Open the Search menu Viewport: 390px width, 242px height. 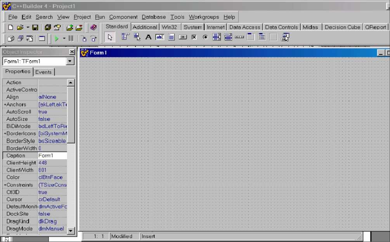coord(44,17)
